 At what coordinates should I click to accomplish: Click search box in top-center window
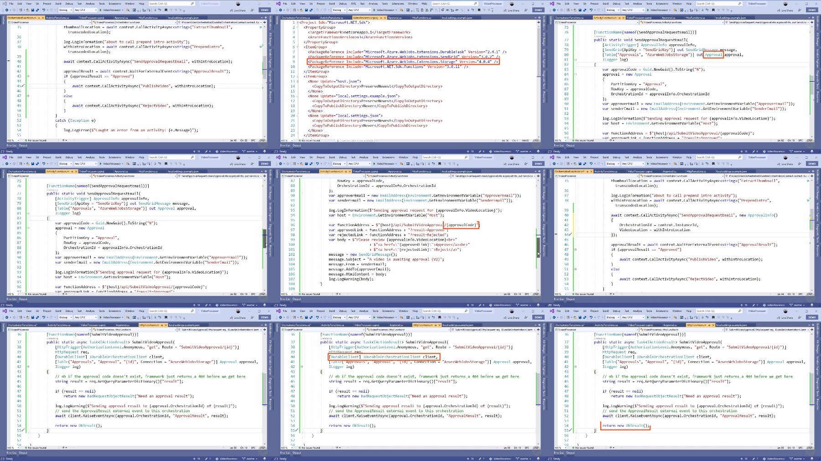point(454,4)
